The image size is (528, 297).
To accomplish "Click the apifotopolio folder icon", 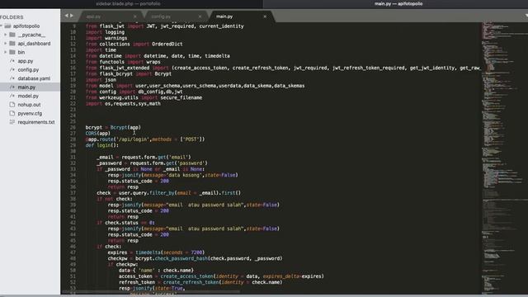I will click(x=7, y=26).
